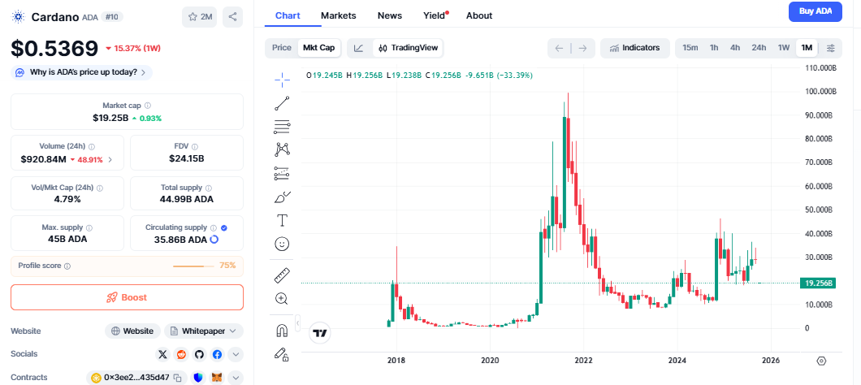This screenshot has width=861, height=385.
Task: Click the Profile score progress bar
Action: [193, 266]
